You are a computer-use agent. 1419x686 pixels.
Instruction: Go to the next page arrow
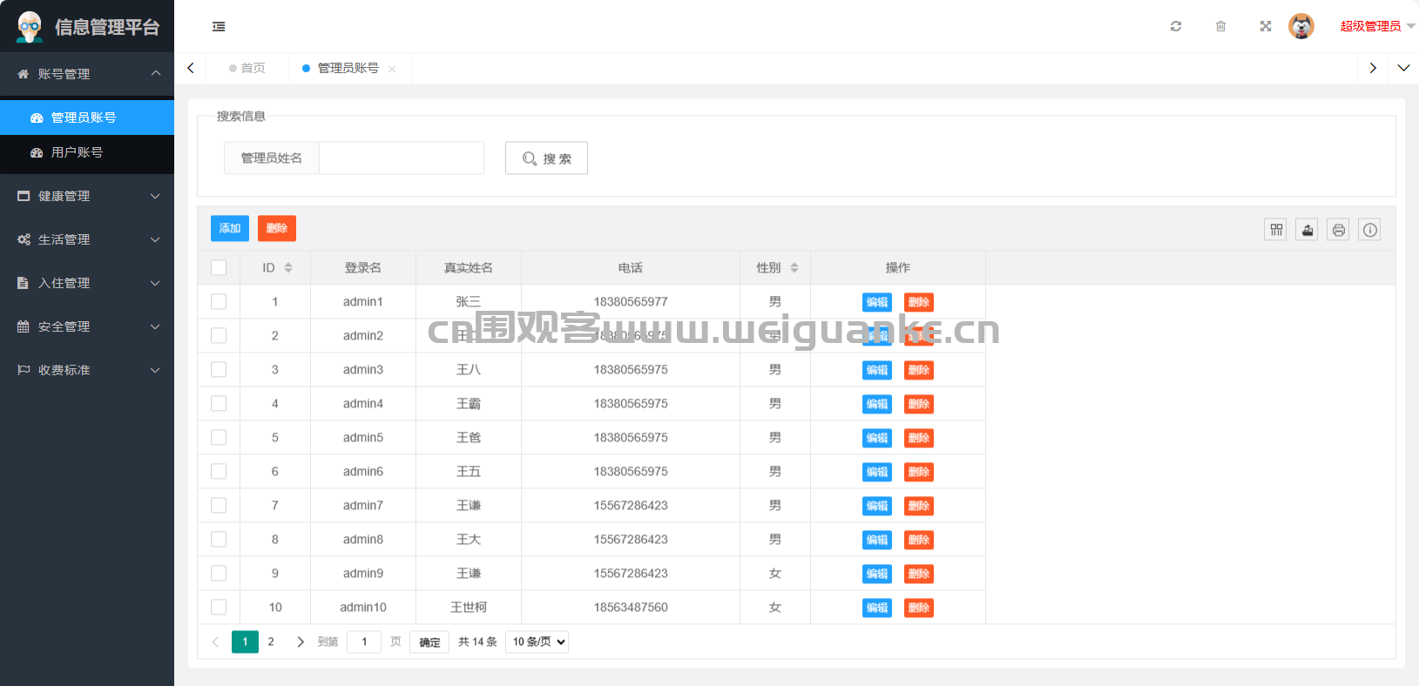point(301,642)
